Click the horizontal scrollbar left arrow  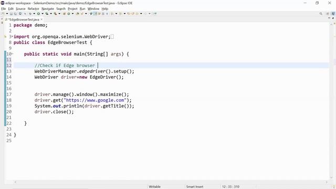(15, 182)
